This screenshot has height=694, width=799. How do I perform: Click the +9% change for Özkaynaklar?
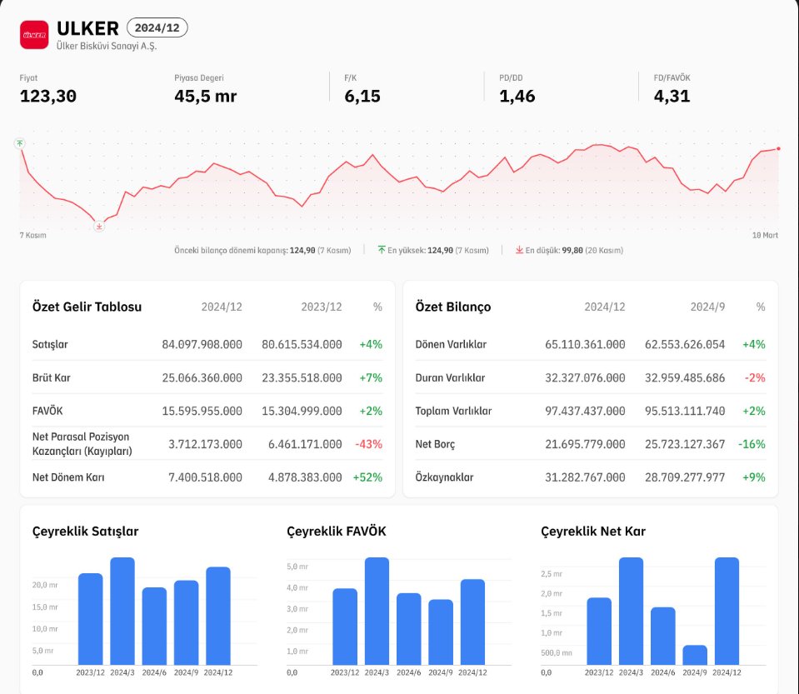[754, 477]
